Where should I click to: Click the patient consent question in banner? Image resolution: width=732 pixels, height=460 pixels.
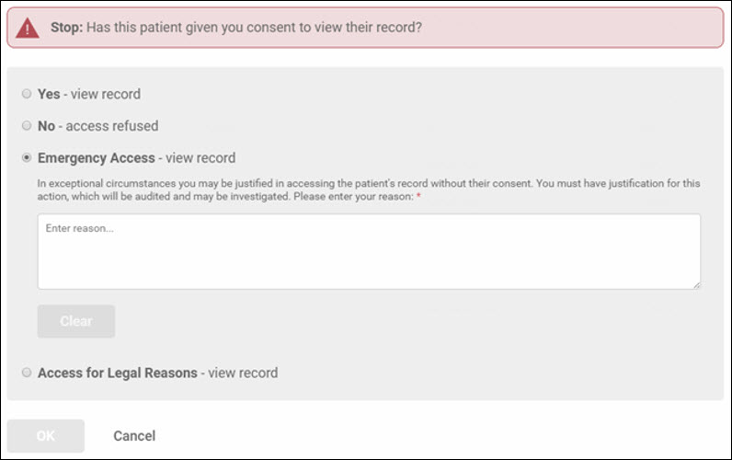pos(255,27)
